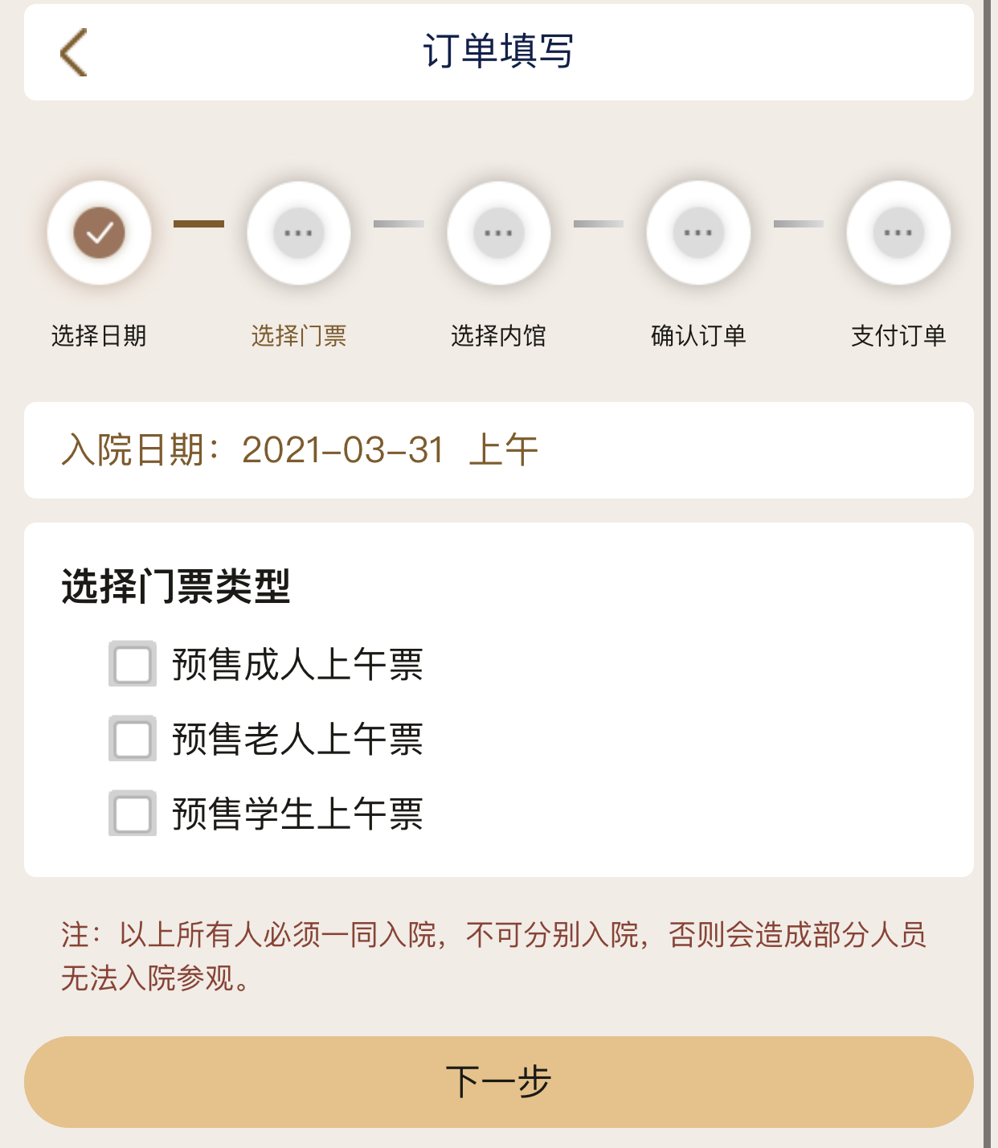This screenshot has width=998, height=1148.
Task: Click the completed checkmark step icon
Action: [99, 233]
